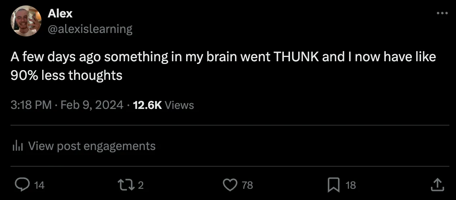
Task: Open the Alex display name profile
Action: pyautogui.click(x=60, y=14)
